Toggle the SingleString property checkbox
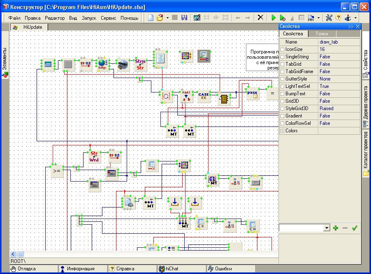This screenshot has height=274, width=371. point(282,57)
